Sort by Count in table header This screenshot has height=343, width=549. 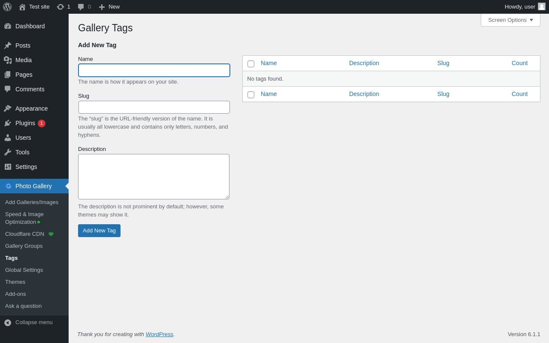point(520,63)
